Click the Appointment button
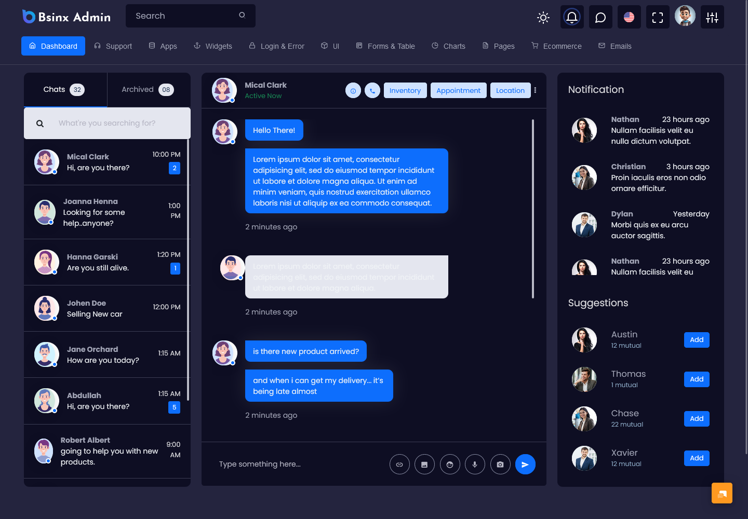The width and height of the screenshot is (748, 519). [x=458, y=90]
